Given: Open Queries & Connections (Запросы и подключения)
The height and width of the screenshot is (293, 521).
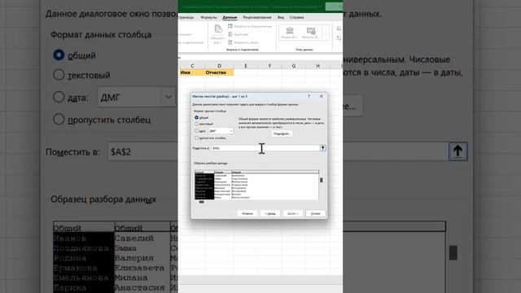Looking at the screenshot, I should (x=250, y=26).
